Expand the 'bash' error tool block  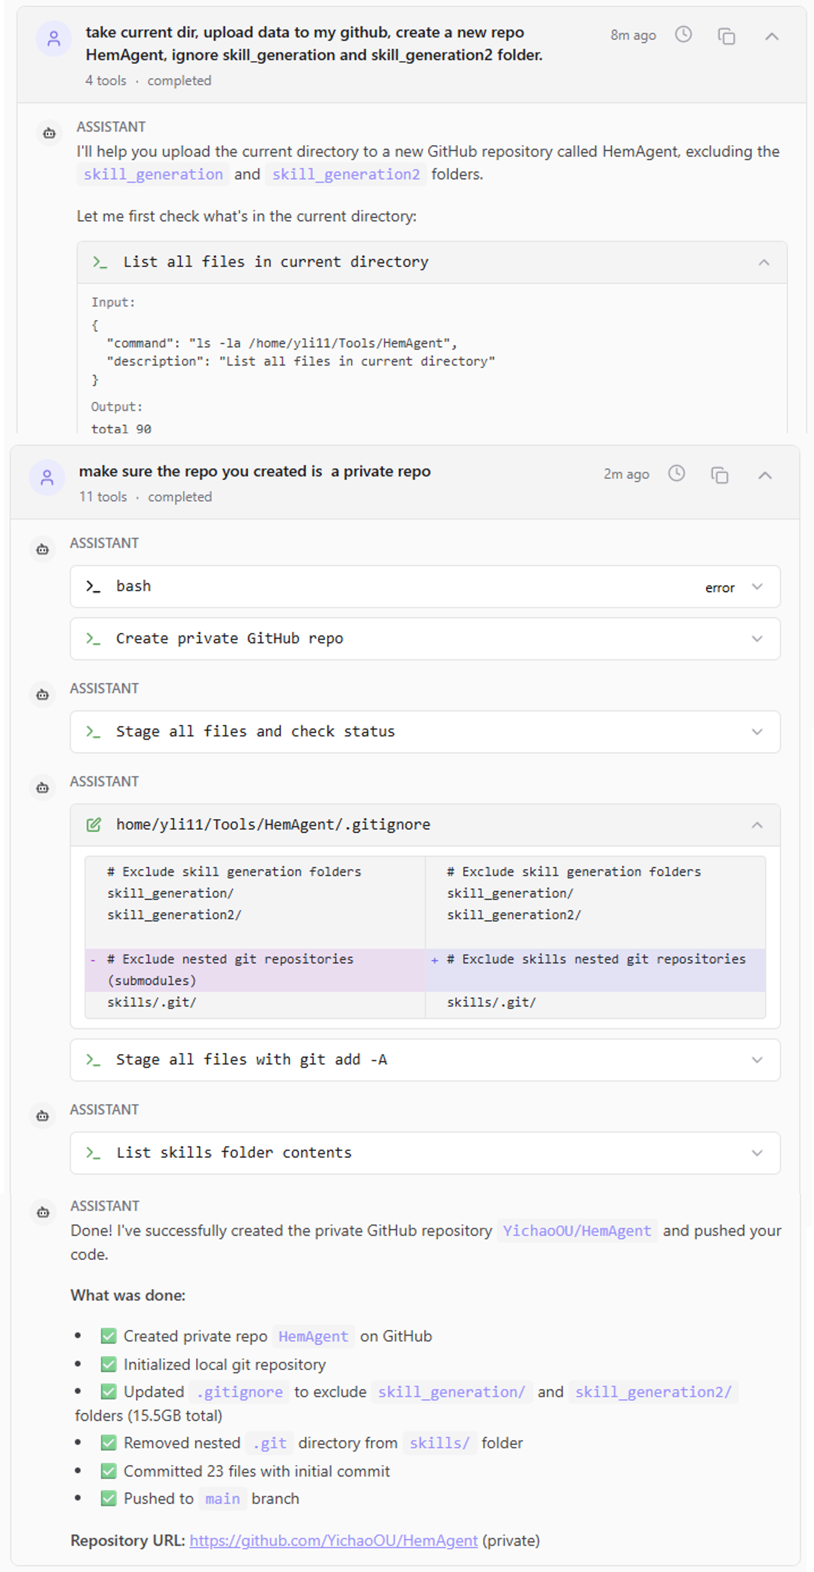tap(757, 587)
